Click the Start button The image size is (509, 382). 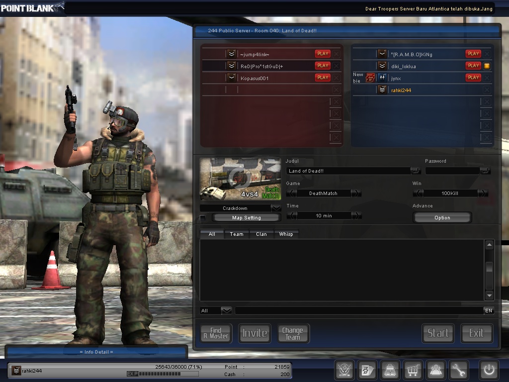tap(438, 333)
